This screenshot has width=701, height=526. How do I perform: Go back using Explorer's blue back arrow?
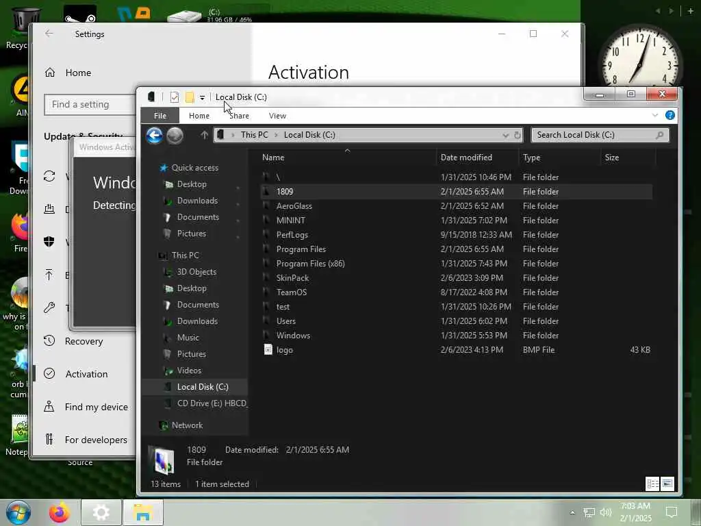pos(154,135)
